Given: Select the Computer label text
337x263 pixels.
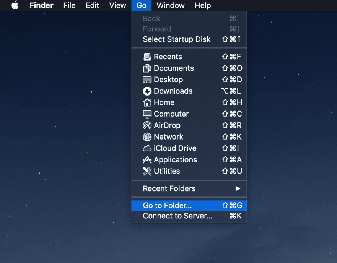Looking at the screenshot, I should [171, 114].
